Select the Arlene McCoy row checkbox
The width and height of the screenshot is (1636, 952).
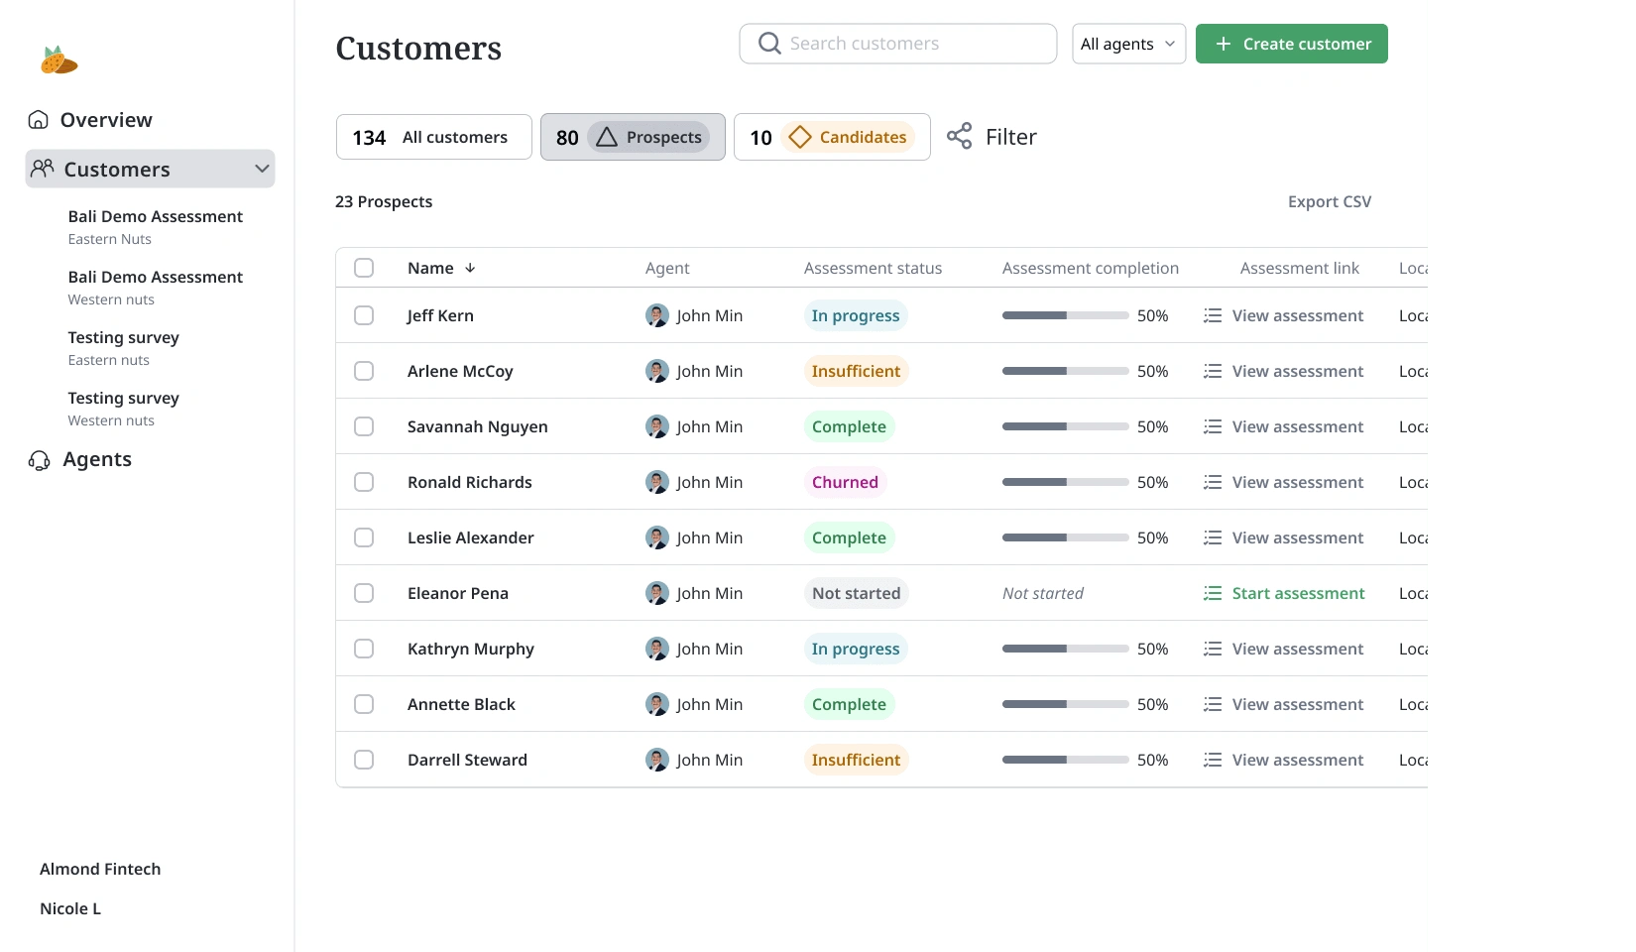tap(364, 371)
